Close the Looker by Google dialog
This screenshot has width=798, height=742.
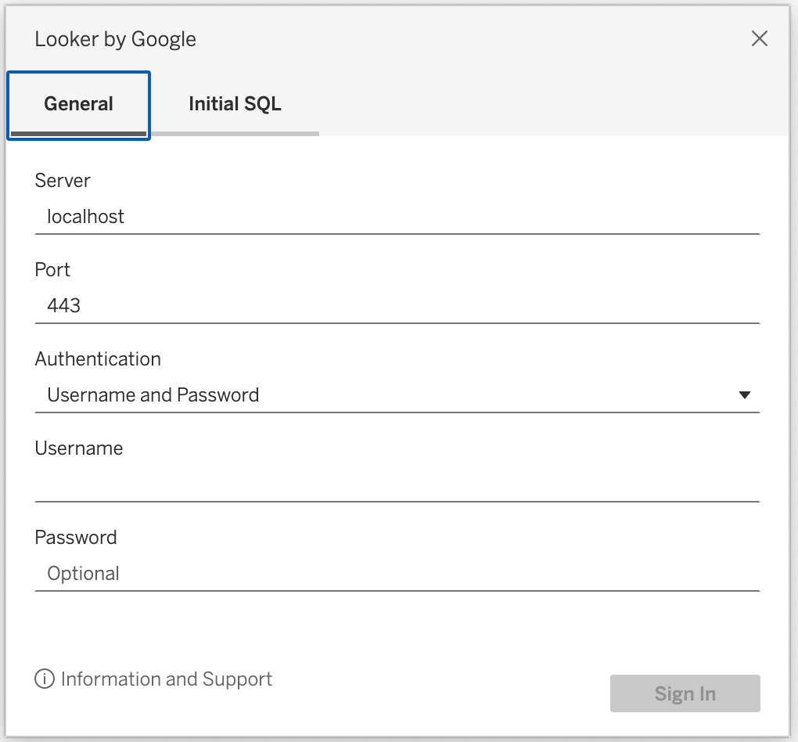[x=759, y=38]
